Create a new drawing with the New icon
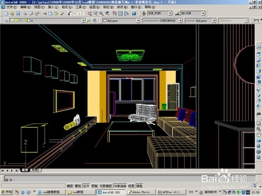 pos(6,14)
